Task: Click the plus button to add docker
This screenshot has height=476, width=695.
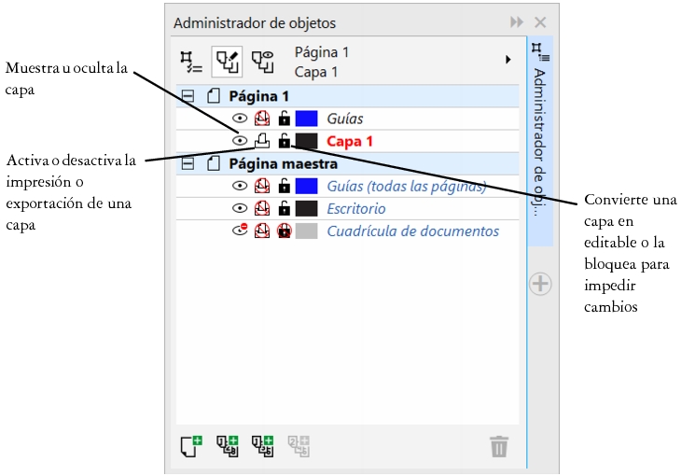Action: click(540, 284)
